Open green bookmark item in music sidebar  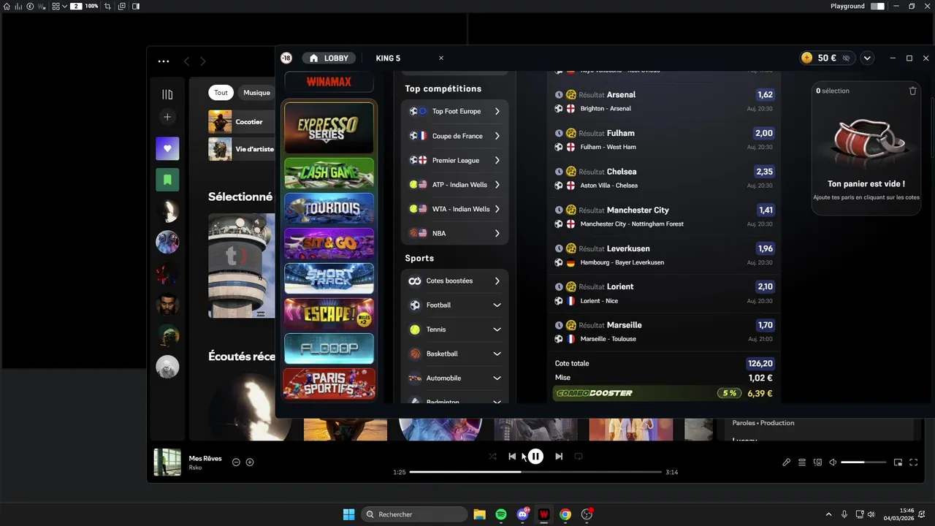coord(167,180)
